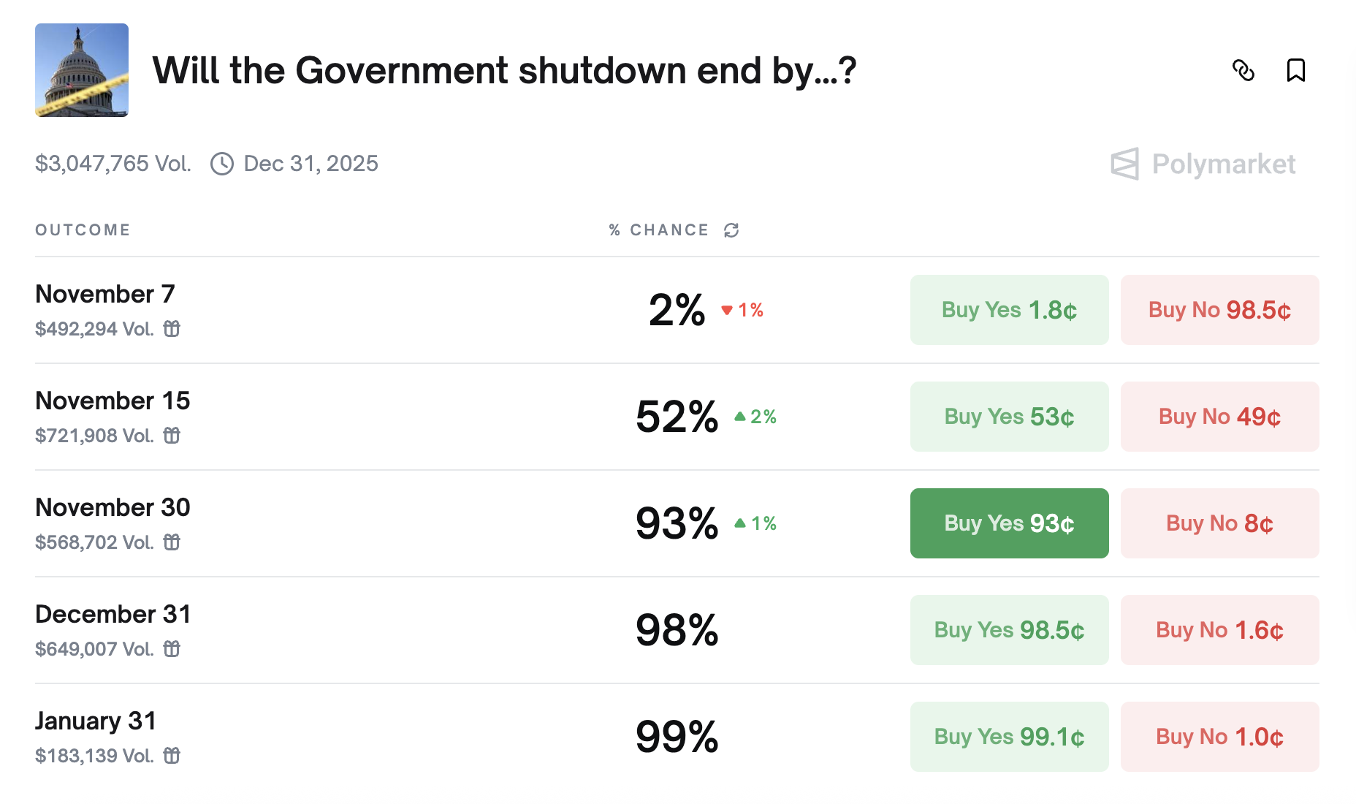Click the gift icon under November 15

tap(172, 436)
